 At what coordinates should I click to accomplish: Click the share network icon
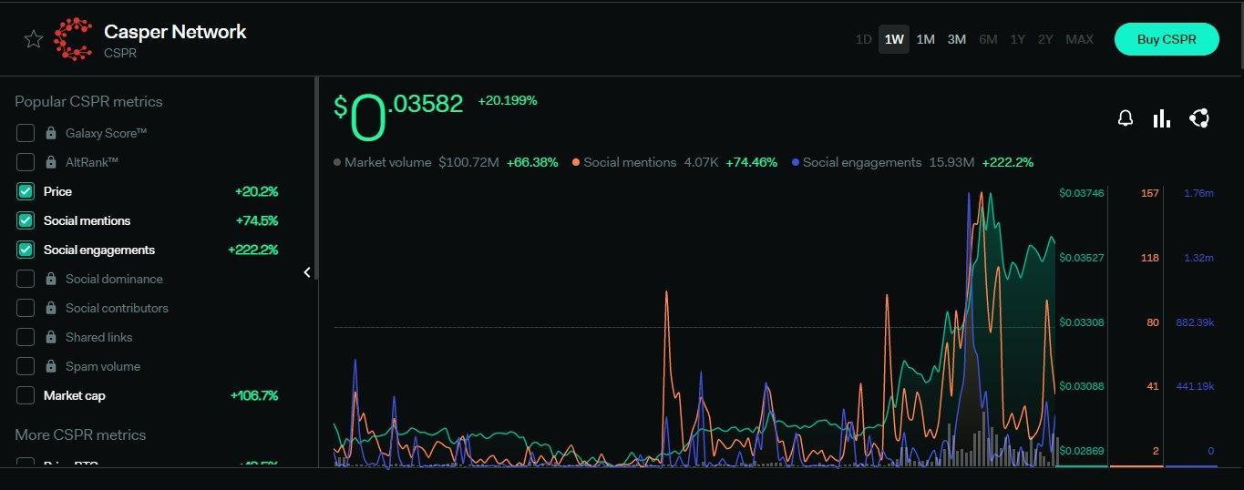(x=1199, y=118)
